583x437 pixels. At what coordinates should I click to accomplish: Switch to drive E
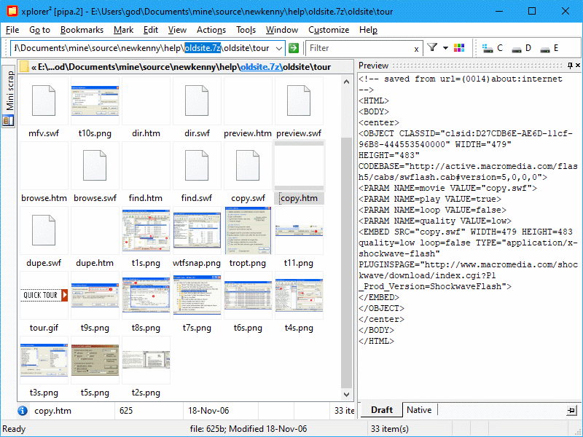click(x=549, y=48)
